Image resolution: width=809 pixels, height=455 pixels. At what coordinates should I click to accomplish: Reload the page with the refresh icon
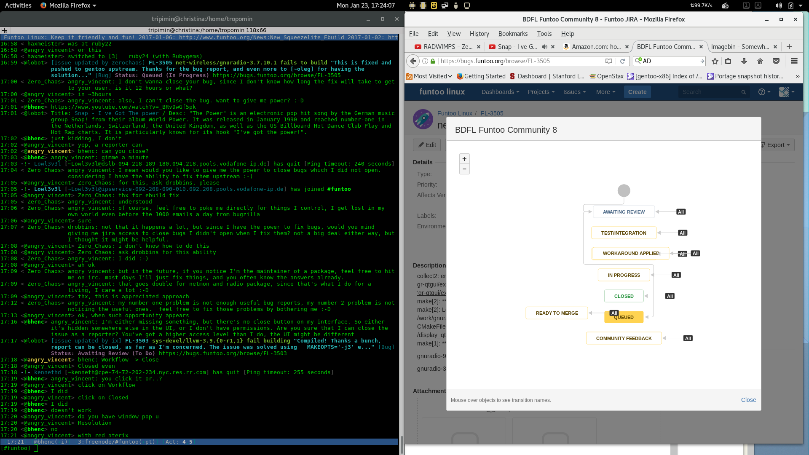[622, 61]
